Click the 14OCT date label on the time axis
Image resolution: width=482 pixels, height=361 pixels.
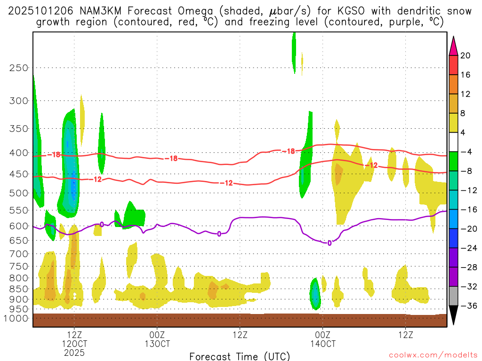pos(323,344)
